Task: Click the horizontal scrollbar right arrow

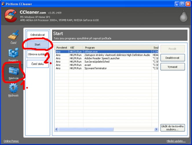Action: (x=156, y=129)
